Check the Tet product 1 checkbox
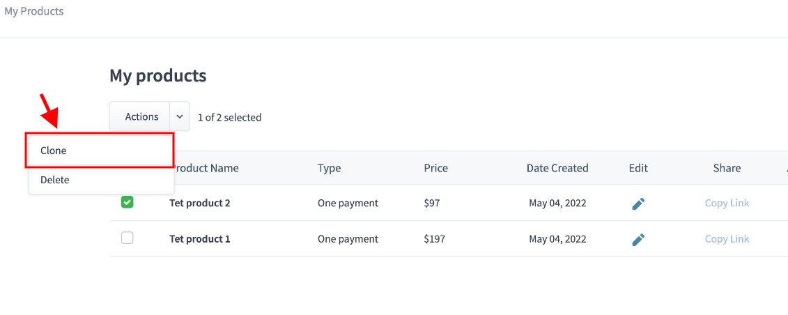Image resolution: width=788 pixels, height=315 pixels. click(x=128, y=238)
